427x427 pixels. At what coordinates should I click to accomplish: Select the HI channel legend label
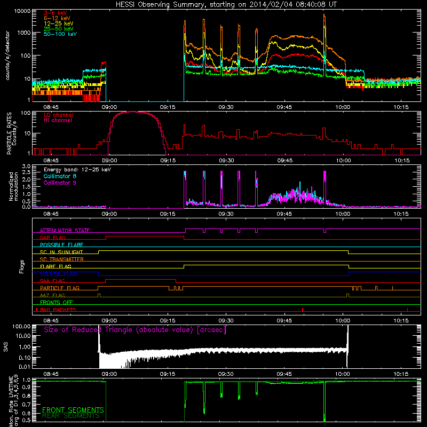point(58,121)
